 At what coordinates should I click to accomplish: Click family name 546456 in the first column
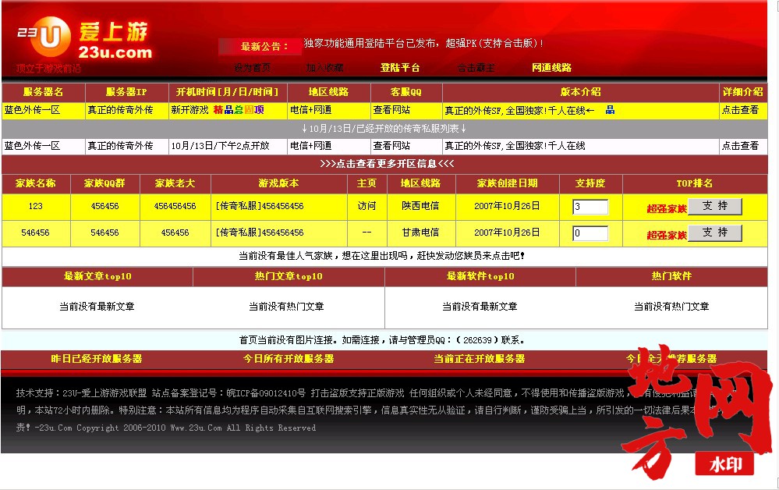[x=36, y=233]
